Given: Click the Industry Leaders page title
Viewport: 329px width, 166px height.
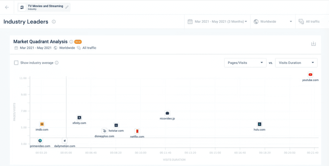Looking at the screenshot, I should click(x=26, y=22).
